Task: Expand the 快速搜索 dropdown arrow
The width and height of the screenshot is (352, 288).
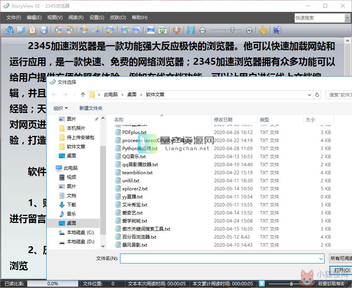Action: coord(347,18)
